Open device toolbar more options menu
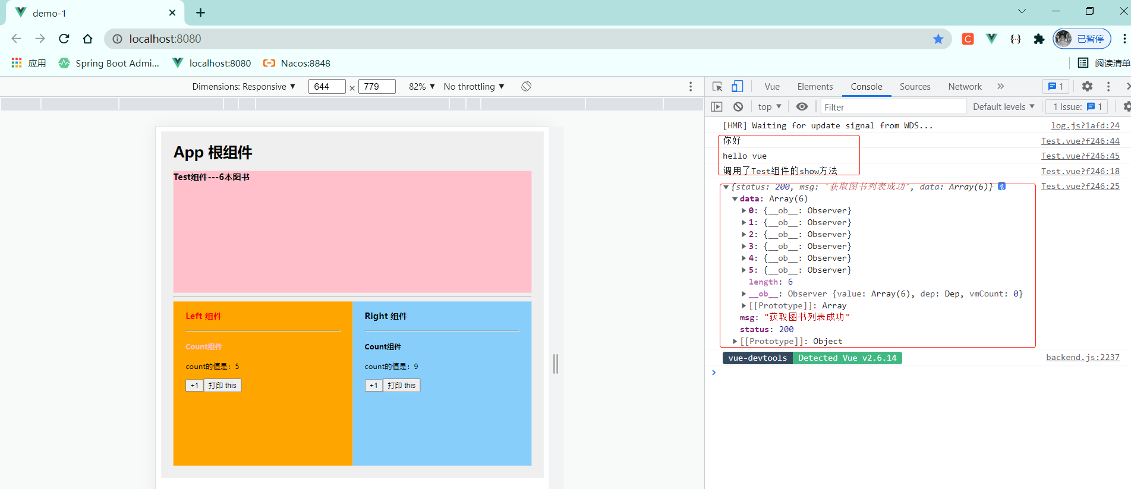Image resolution: width=1131 pixels, height=489 pixels. point(691,87)
